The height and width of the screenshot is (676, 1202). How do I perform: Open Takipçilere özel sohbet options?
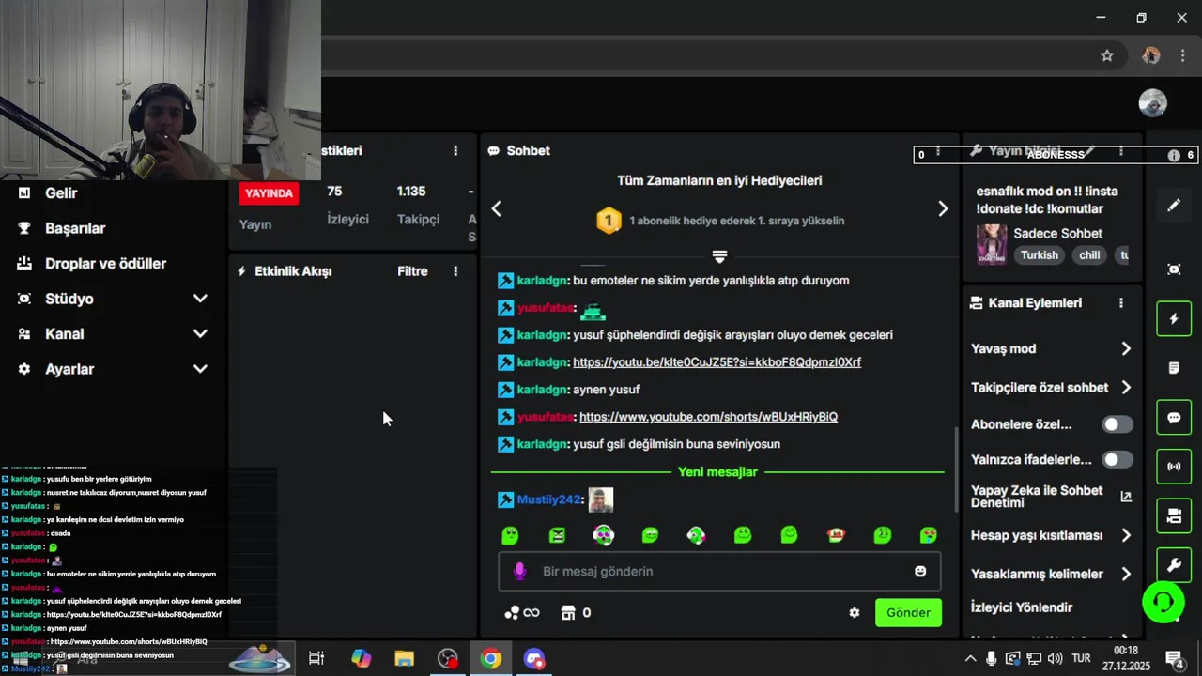(x=1126, y=388)
